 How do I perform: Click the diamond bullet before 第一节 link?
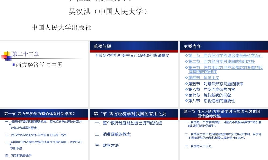pos(187,55)
